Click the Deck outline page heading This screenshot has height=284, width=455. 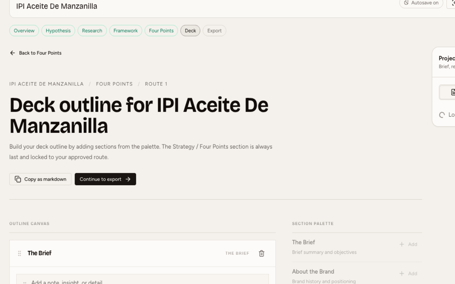click(x=139, y=115)
